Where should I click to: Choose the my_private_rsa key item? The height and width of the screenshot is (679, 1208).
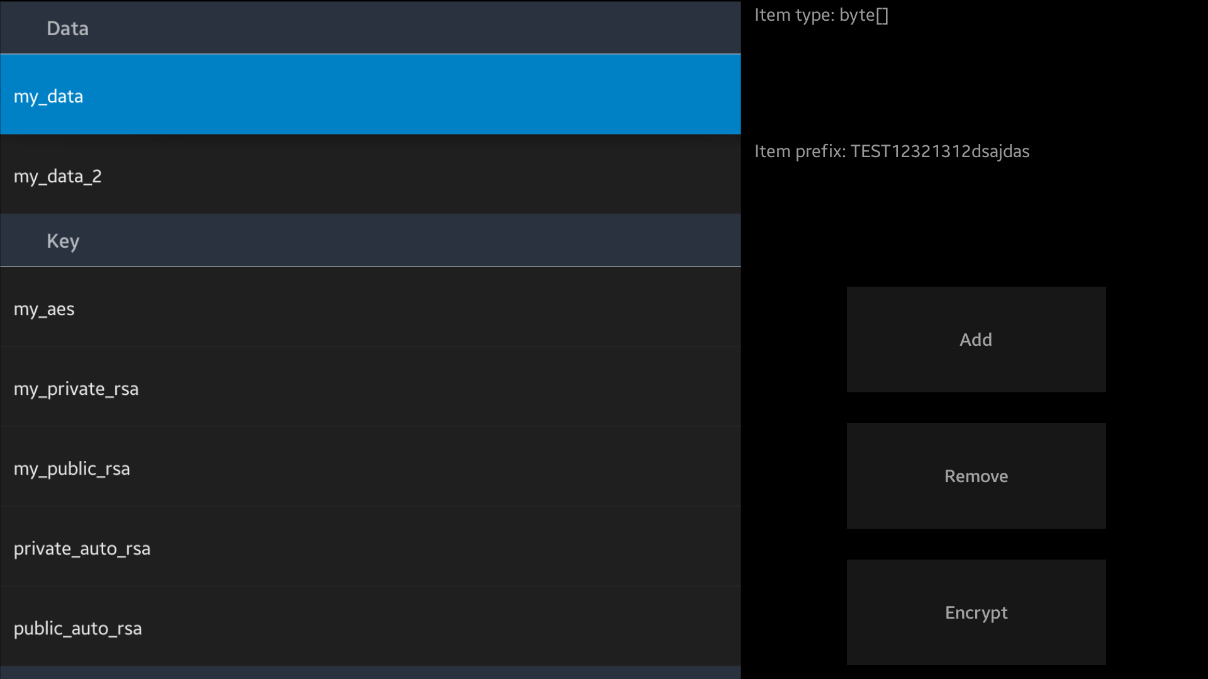tap(76, 389)
